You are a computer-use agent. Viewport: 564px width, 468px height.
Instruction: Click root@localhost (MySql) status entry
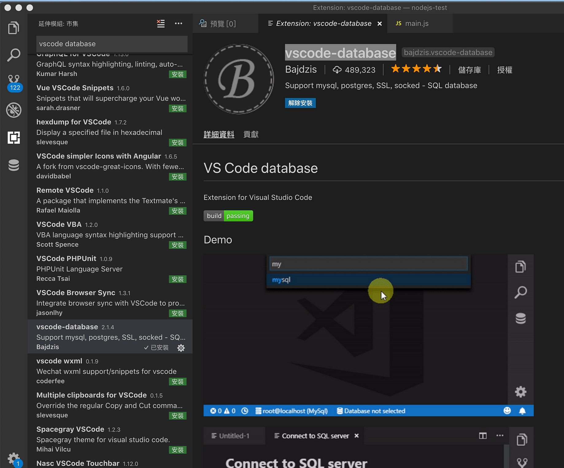click(292, 411)
